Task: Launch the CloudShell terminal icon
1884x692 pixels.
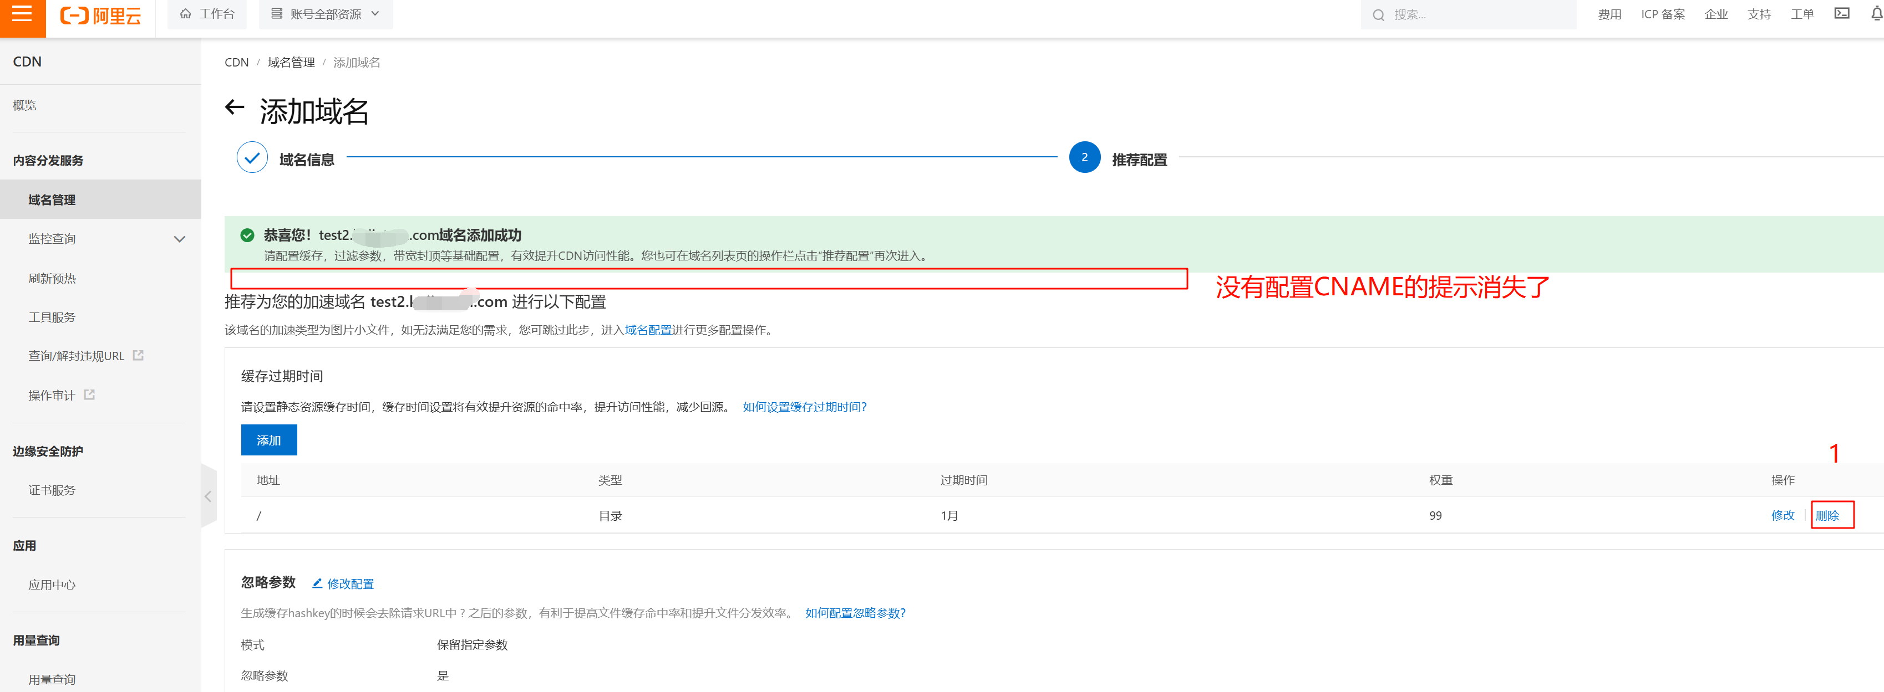Action: tap(1842, 13)
